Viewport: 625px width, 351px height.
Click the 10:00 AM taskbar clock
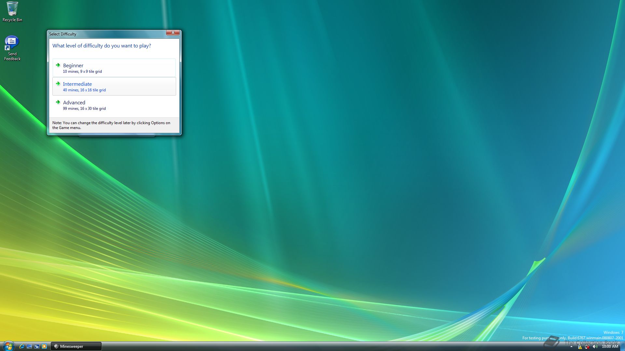[610, 346]
